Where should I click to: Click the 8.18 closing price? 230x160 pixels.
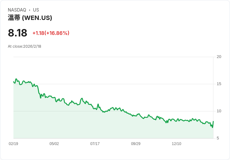coord(17,33)
